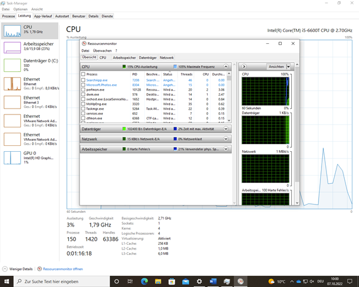Click the Ressourcenmonitor window title icon
This screenshot has width=359, height=287.
84,43
